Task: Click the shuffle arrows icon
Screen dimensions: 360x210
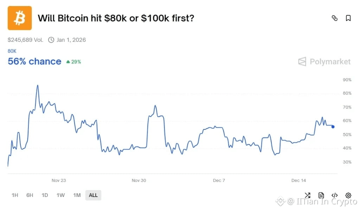Action: 308,195
